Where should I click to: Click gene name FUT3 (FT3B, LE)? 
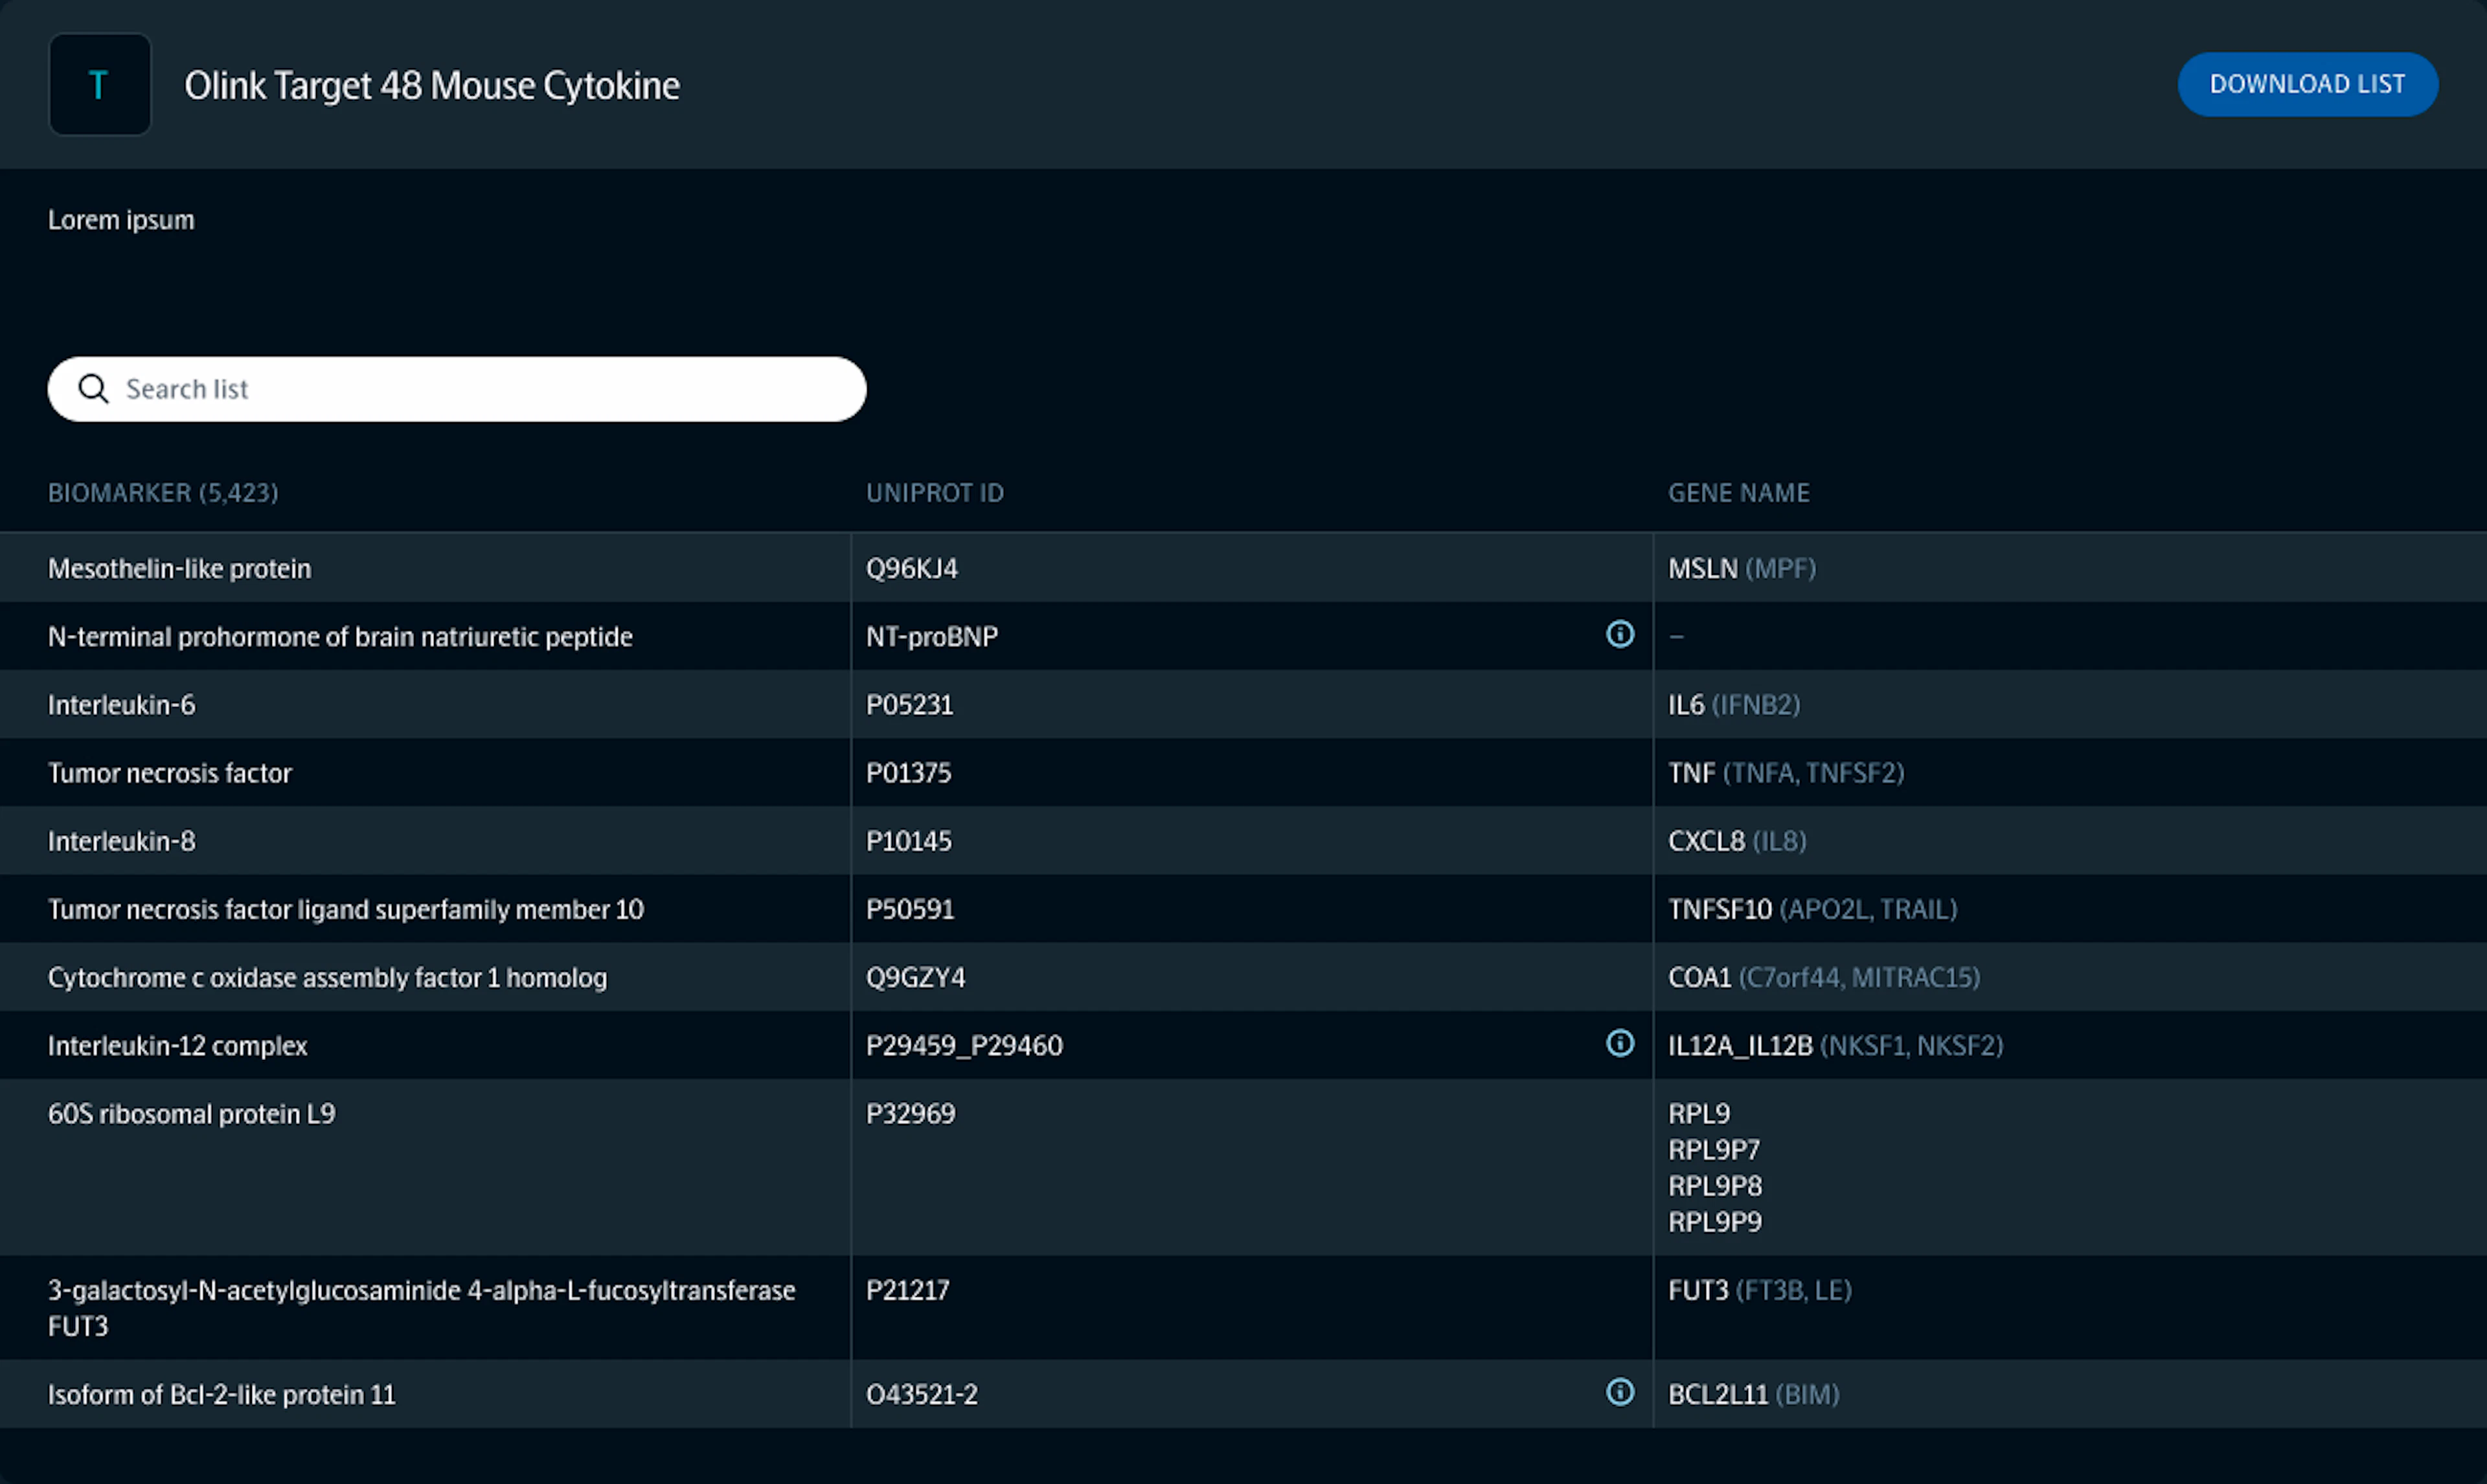[1760, 1290]
